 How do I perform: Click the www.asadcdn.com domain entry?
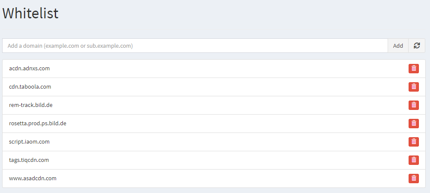[33, 178]
